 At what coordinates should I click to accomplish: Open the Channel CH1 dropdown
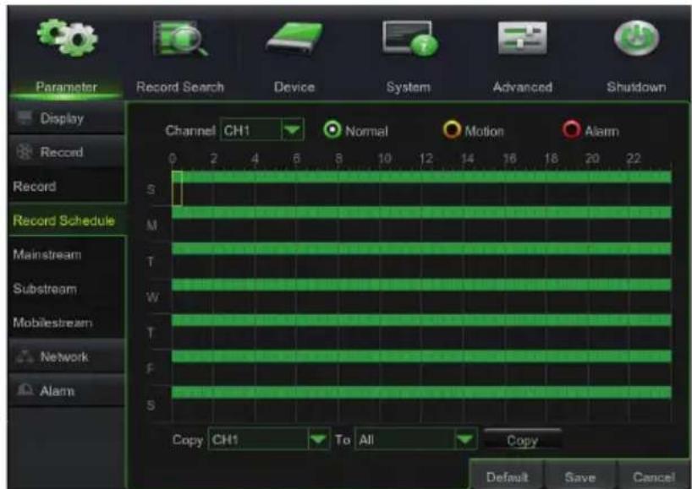[261, 130]
